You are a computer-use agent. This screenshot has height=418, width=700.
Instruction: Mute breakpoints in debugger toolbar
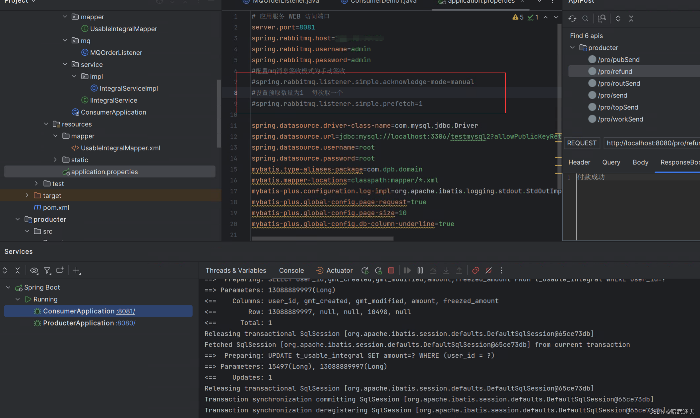pyautogui.click(x=488, y=270)
